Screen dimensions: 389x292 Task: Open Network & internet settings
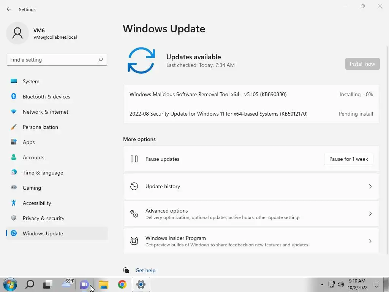coord(57,112)
